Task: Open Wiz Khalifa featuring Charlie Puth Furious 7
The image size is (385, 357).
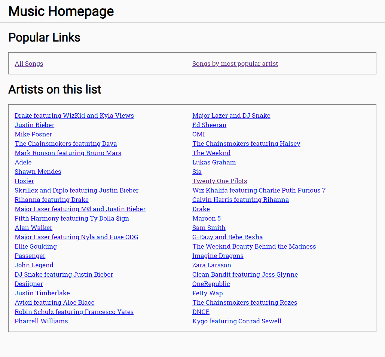Action: click(259, 190)
